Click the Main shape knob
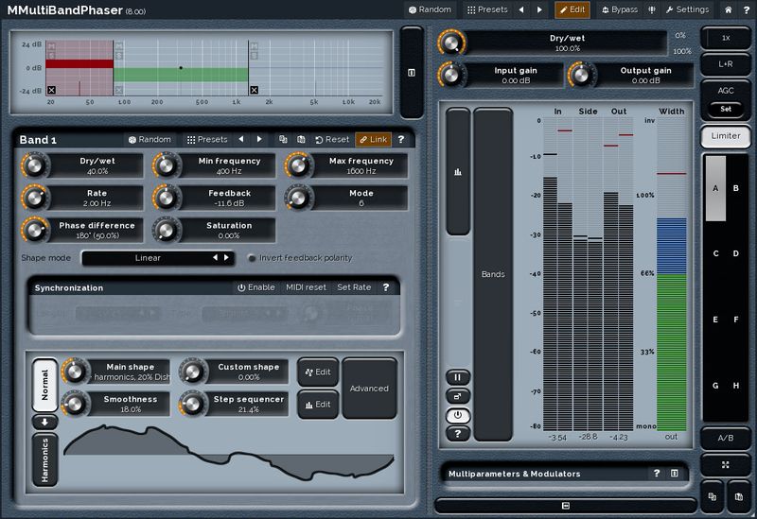The width and height of the screenshot is (757, 519). point(75,372)
